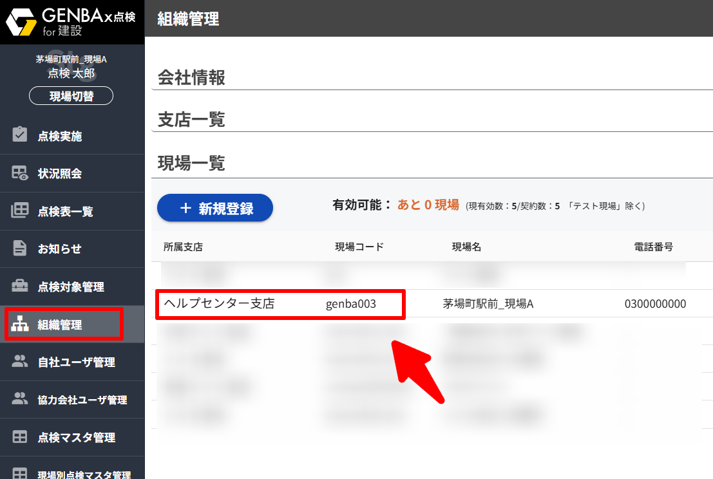Click the 点検表一覧 sidebar icon
This screenshot has height=479, width=713.
click(x=20, y=211)
